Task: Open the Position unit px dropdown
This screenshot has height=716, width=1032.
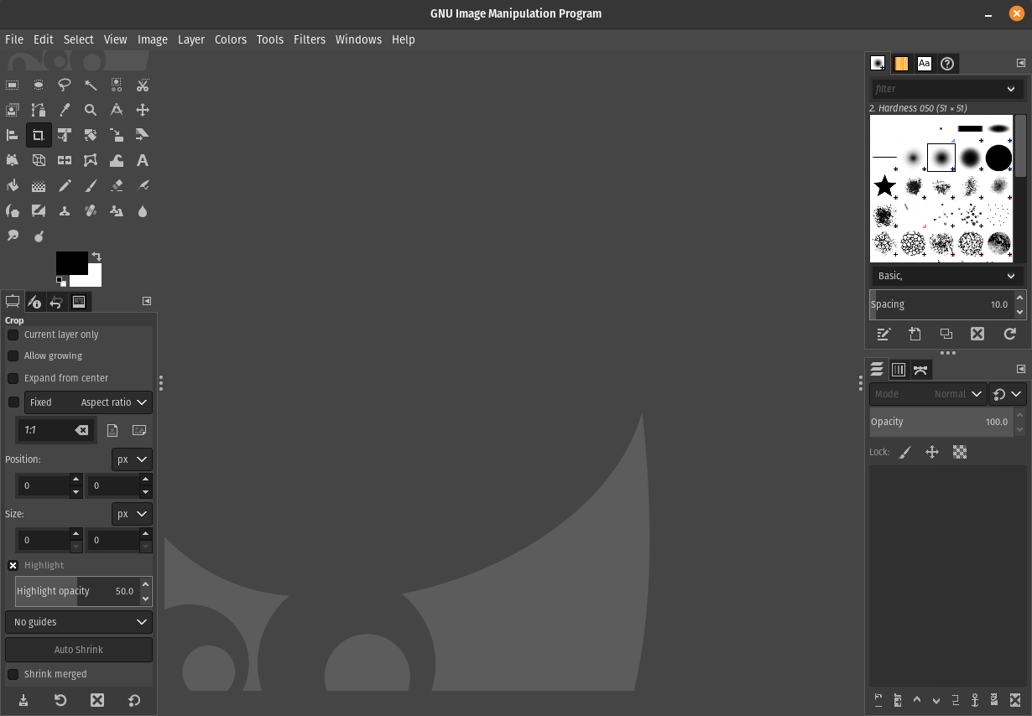Action: [x=132, y=459]
